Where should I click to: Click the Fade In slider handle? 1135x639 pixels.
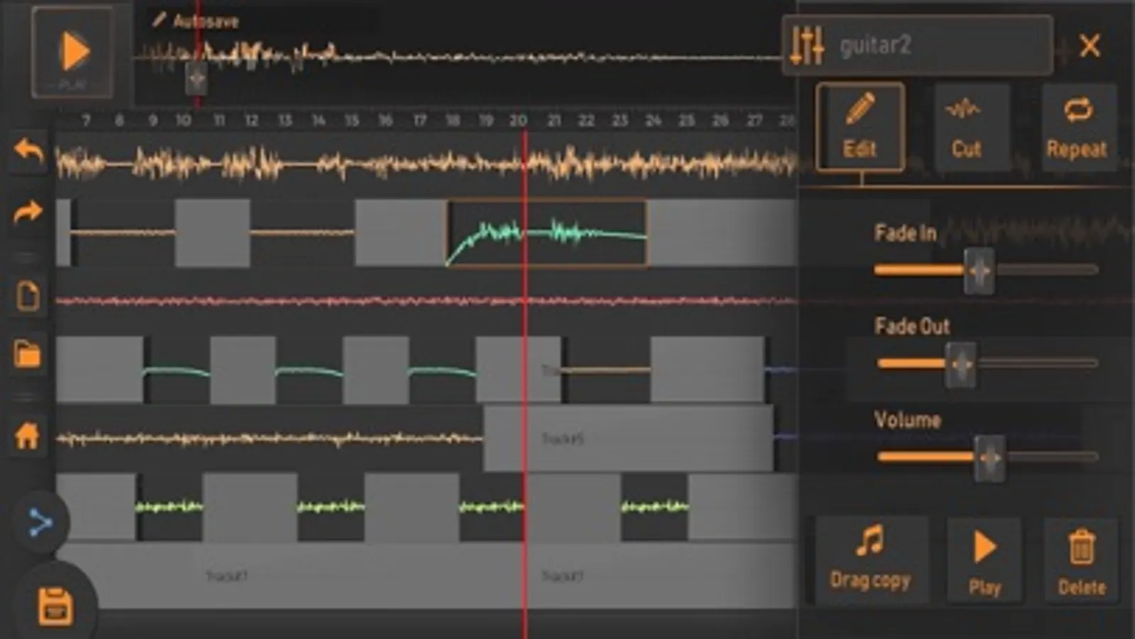coord(979,271)
